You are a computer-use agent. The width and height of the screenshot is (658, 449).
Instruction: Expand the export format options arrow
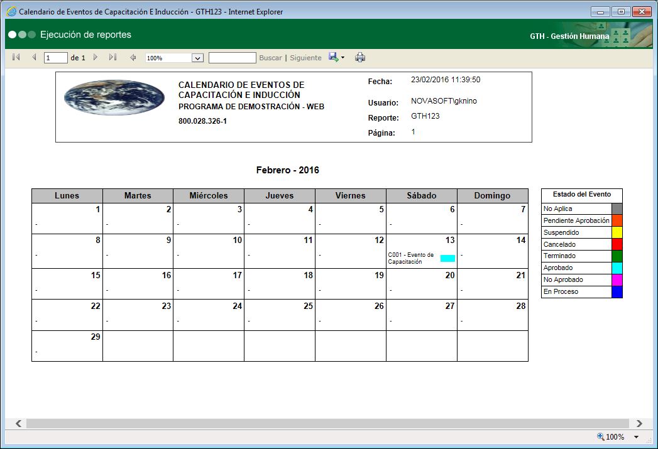(341, 57)
